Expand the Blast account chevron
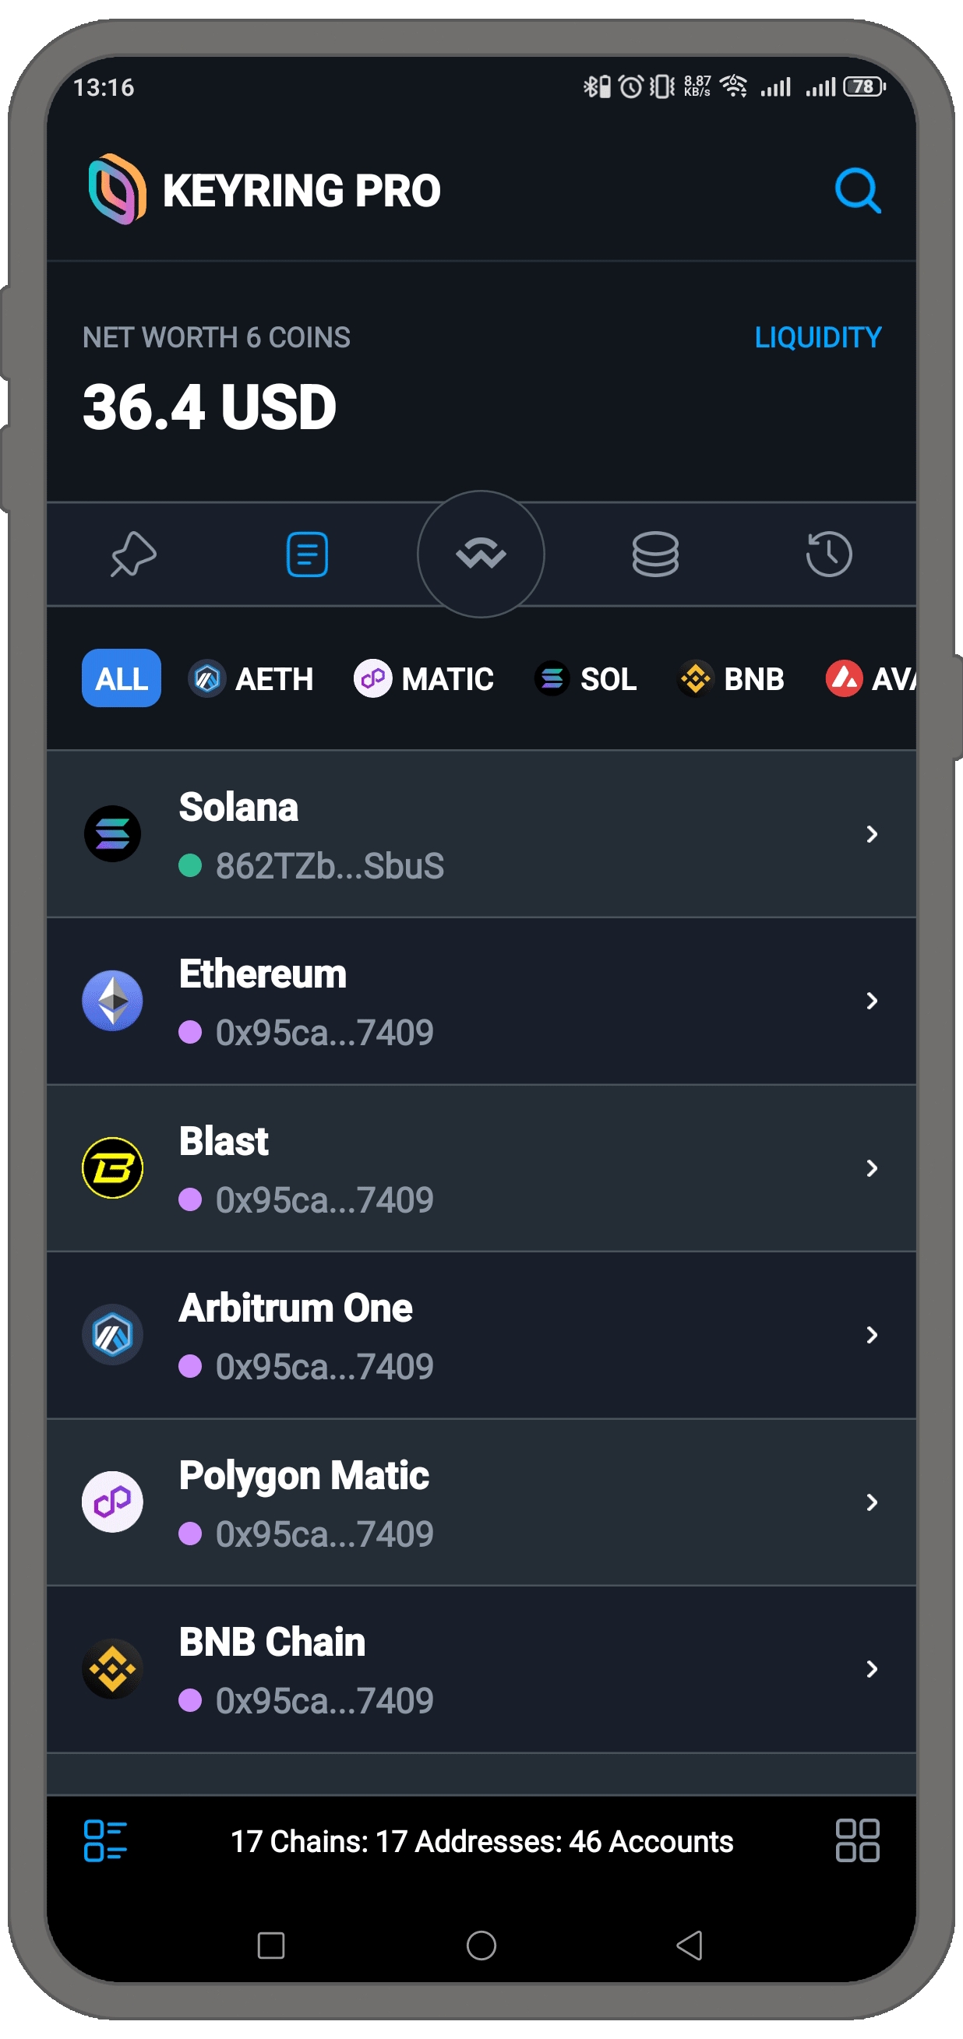The width and height of the screenshot is (963, 2039). point(871,1168)
